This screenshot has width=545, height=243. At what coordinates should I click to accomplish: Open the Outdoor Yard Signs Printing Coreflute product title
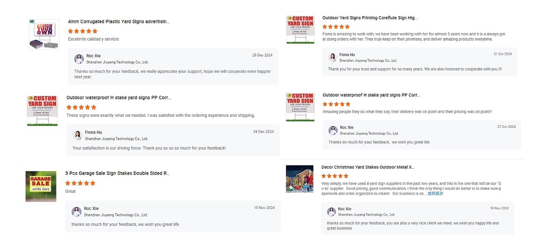pyautogui.click(x=370, y=18)
